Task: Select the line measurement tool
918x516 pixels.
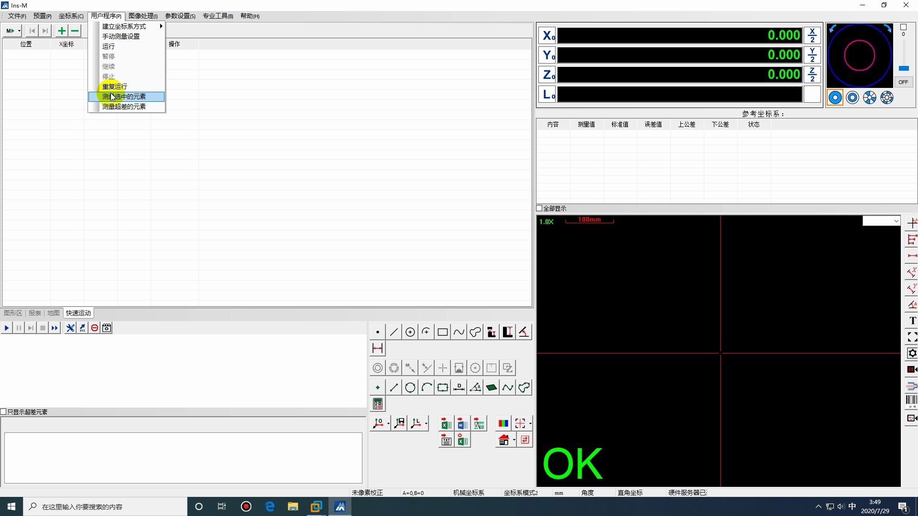Action: (393, 332)
